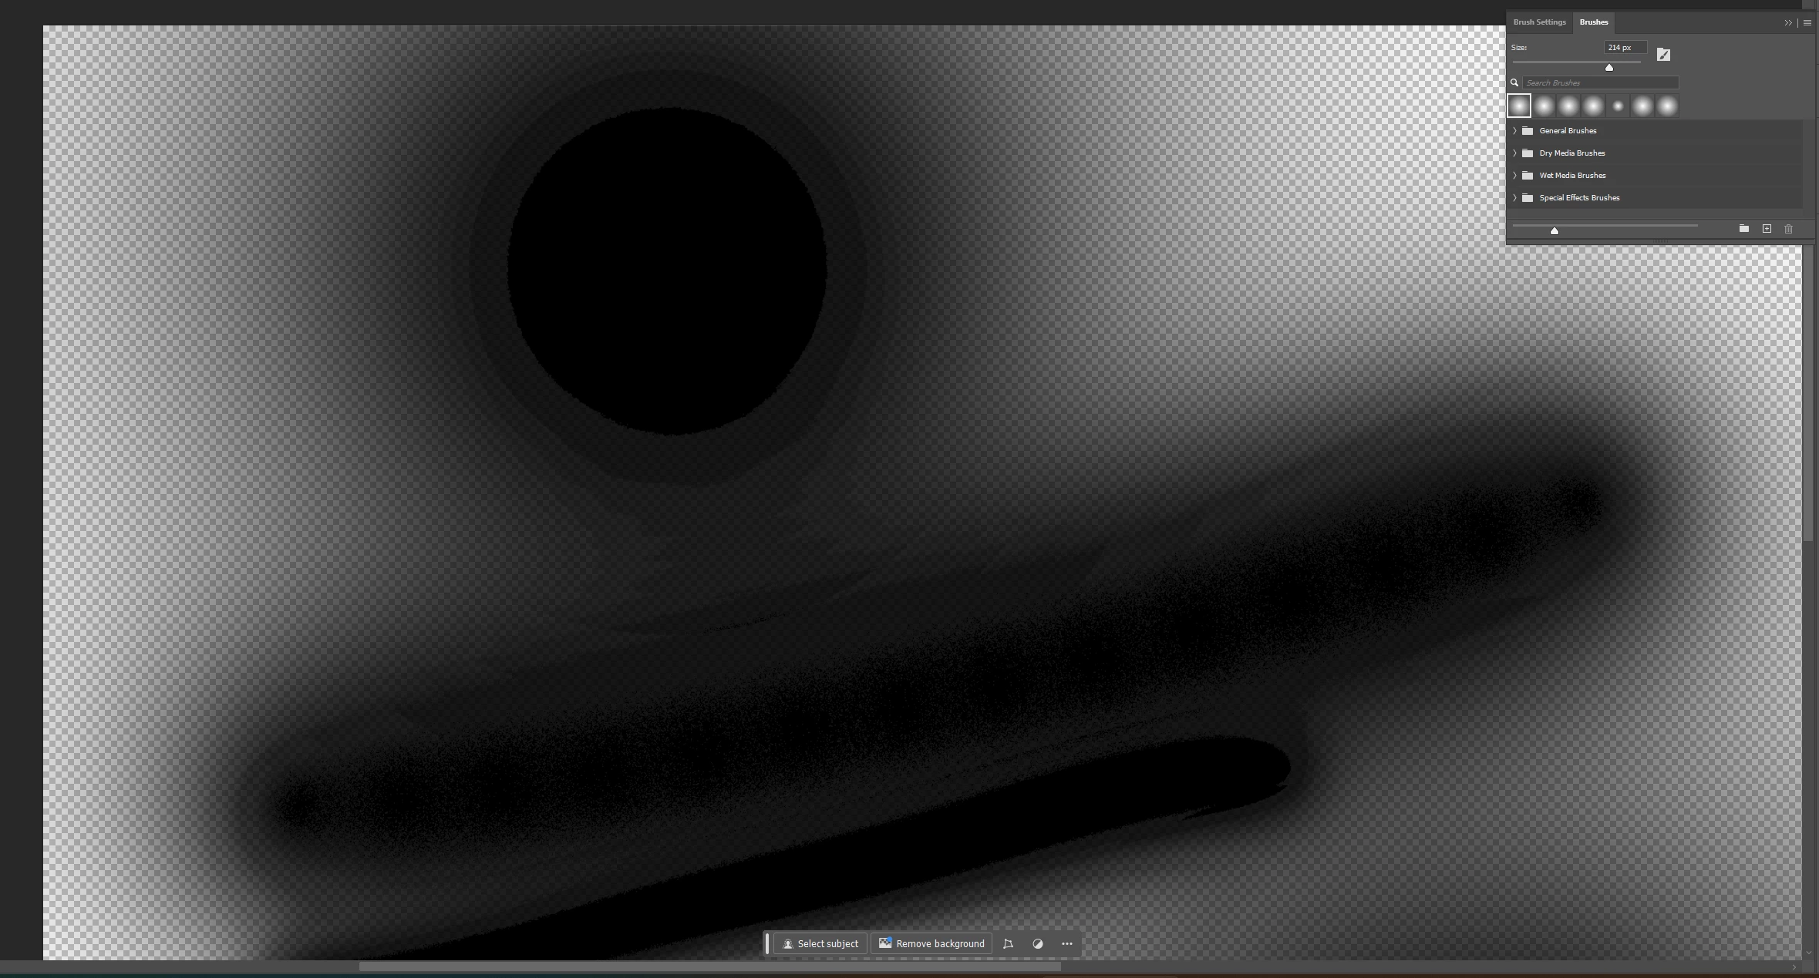Click the create new brush group folder icon
The image size is (1819, 978).
pos(1743,229)
